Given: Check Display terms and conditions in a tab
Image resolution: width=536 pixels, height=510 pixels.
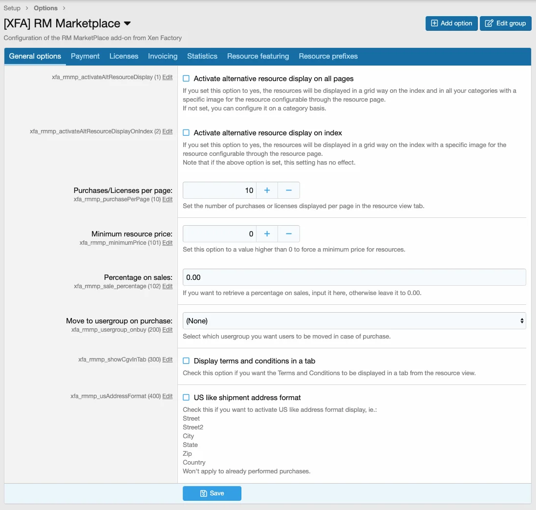Looking at the screenshot, I should pos(186,361).
